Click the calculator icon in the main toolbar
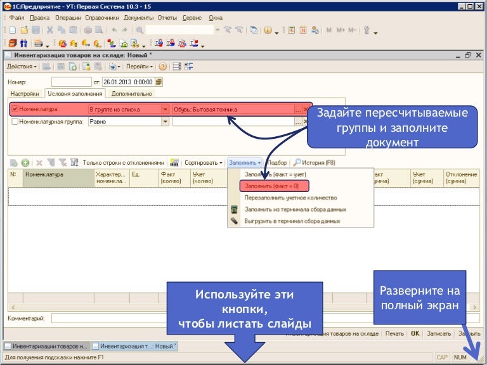The width and height of the screenshot is (487, 365). [x=292, y=30]
